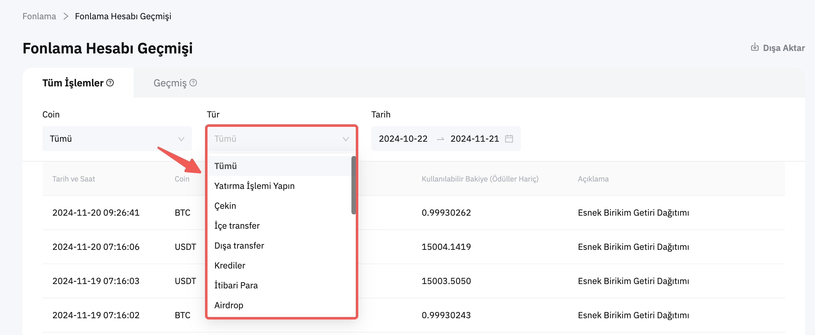Select the Tüm İşlemler tab

point(73,83)
